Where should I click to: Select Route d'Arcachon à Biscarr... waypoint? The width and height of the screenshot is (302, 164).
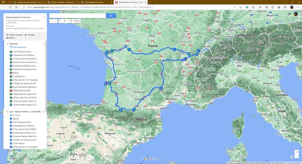pyautogui.click(x=25, y=87)
